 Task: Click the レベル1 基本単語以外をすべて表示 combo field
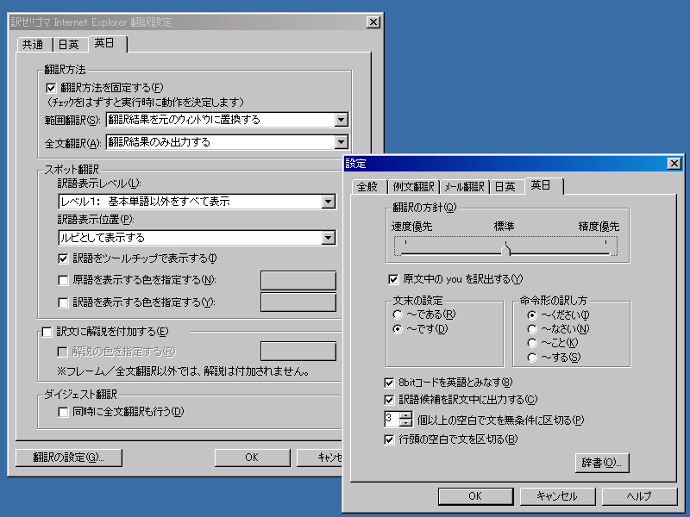pos(198,202)
